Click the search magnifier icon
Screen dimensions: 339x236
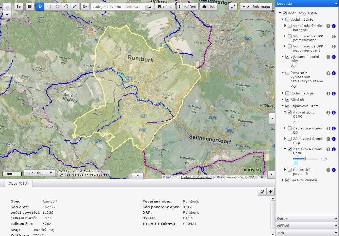click(x=149, y=7)
